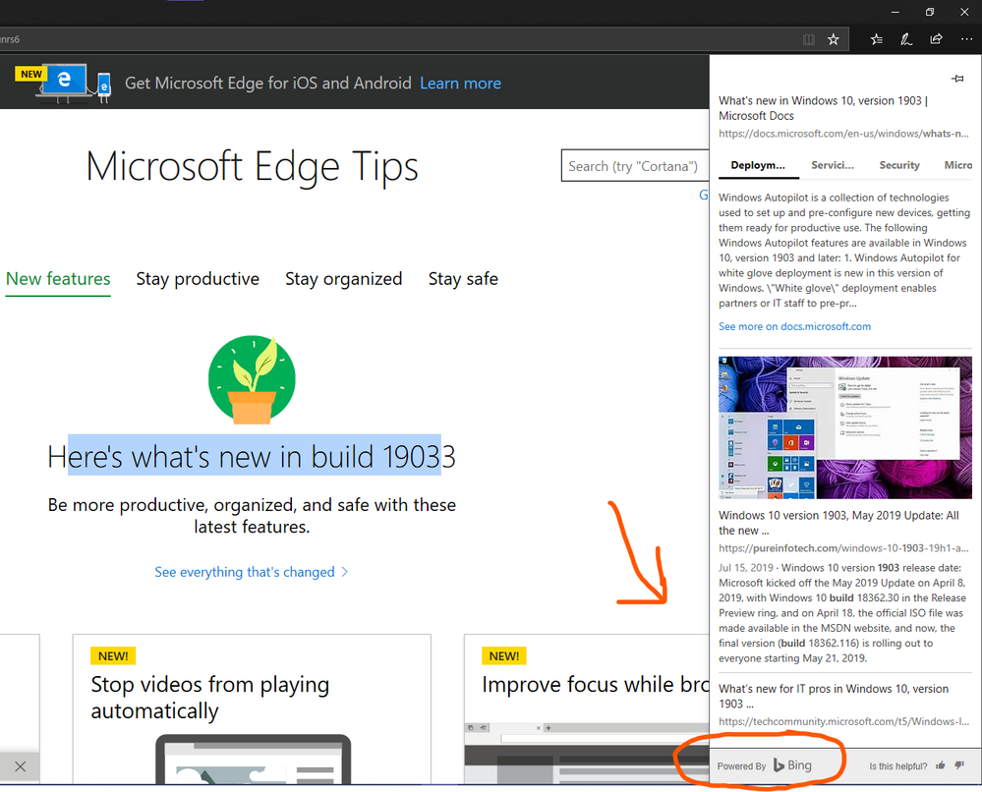Screen dimensions: 982x792
Task: Click the Share page icon
Action: (x=936, y=39)
